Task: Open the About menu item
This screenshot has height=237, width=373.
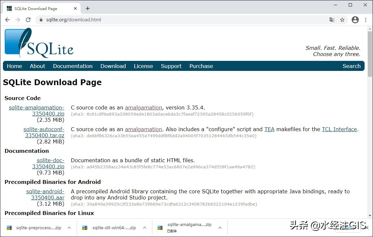Action: 38,66
